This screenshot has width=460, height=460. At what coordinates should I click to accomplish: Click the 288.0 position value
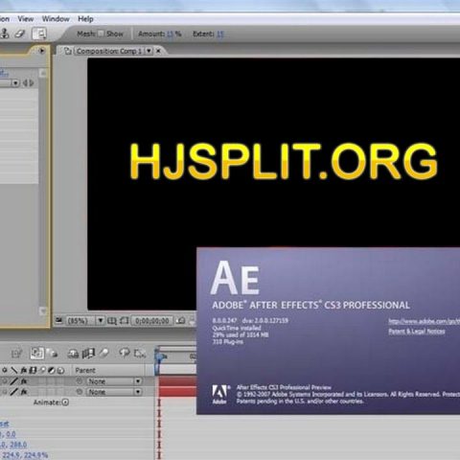(17, 445)
